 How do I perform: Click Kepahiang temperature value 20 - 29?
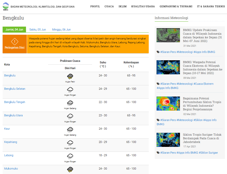click(103, 142)
